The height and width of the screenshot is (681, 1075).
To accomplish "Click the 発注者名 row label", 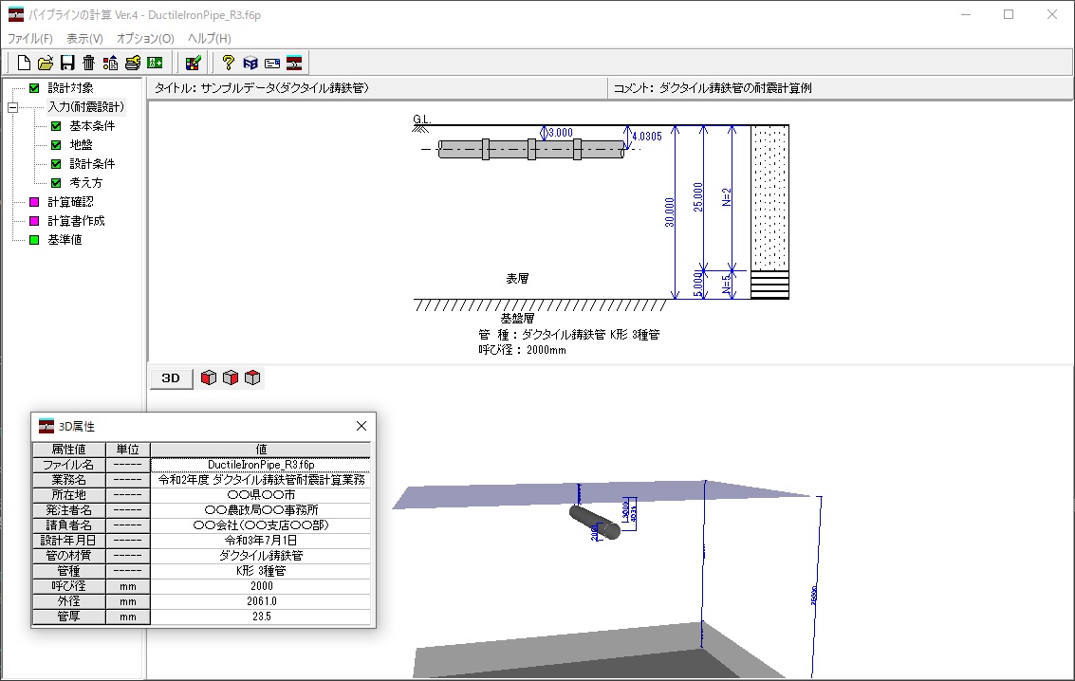I will pos(68,509).
